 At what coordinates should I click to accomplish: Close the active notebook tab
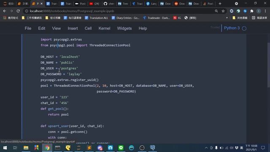pyautogui.click(x=41, y=4)
